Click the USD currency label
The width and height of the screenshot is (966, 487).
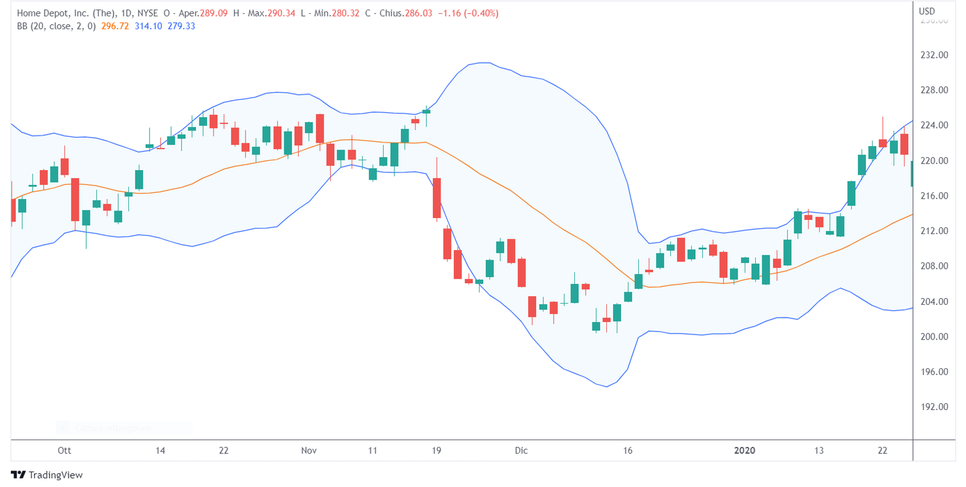[927, 11]
